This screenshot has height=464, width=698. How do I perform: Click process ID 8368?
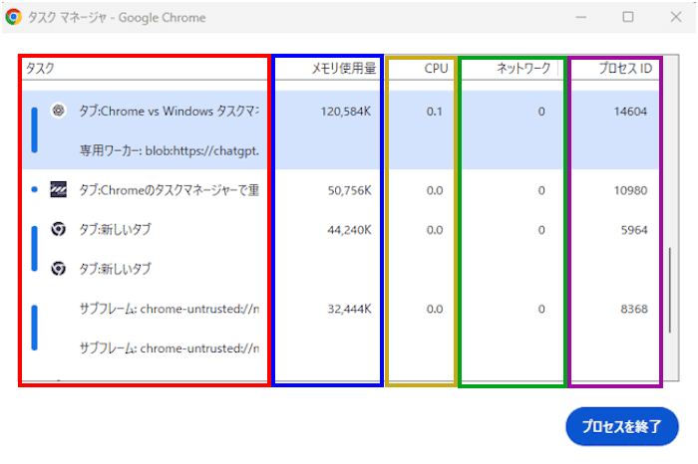point(634,309)
